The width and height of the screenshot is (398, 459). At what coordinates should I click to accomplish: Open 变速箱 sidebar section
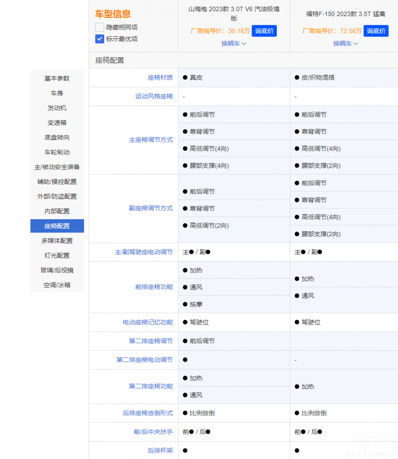coord(57,123)
